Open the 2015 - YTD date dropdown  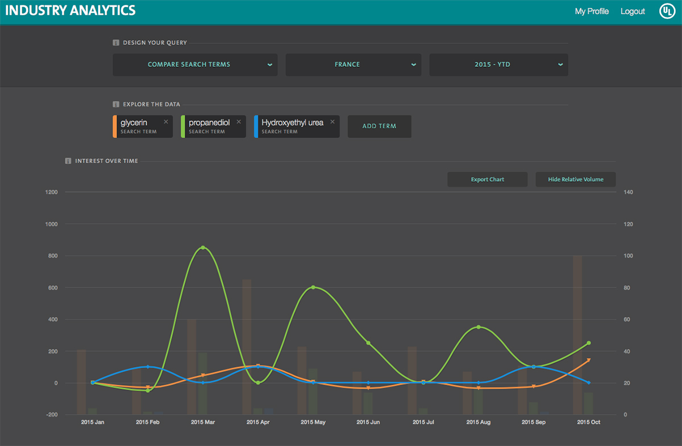[x=498, y=65]
